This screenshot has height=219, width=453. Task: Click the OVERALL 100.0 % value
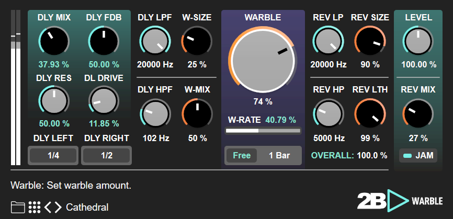tap(372, 156)
